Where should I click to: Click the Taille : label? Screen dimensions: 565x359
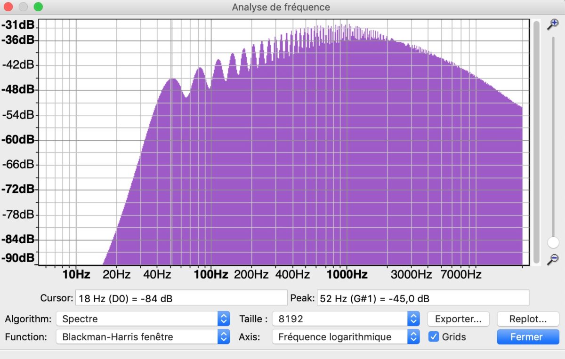(253, 319)
